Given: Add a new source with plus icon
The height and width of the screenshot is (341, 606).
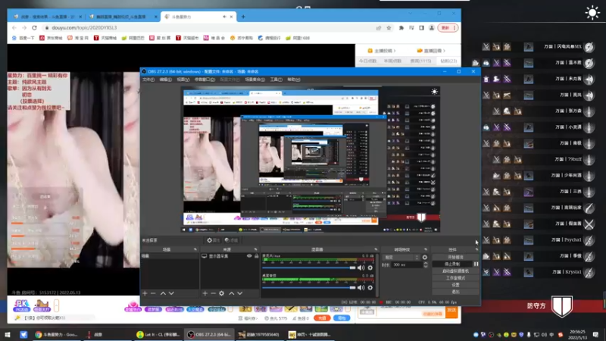Looking at the screenshot, I should [205, 293].
